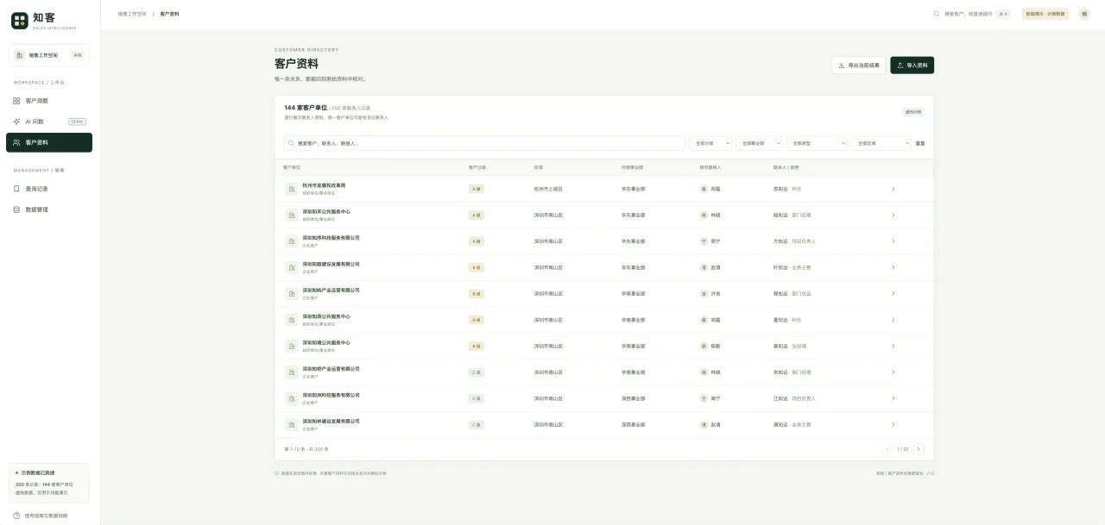Expand the 杭州市发展和改革局 row chevron
Image resolution: width=1105 pixels, height=525 pixels.
click(x=893, y=189)
